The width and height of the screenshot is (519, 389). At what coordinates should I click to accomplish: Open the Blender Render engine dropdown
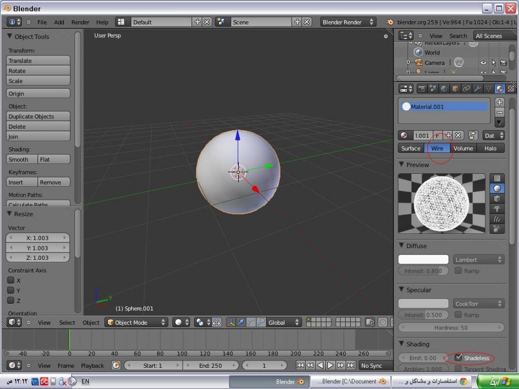pos(348,22)
